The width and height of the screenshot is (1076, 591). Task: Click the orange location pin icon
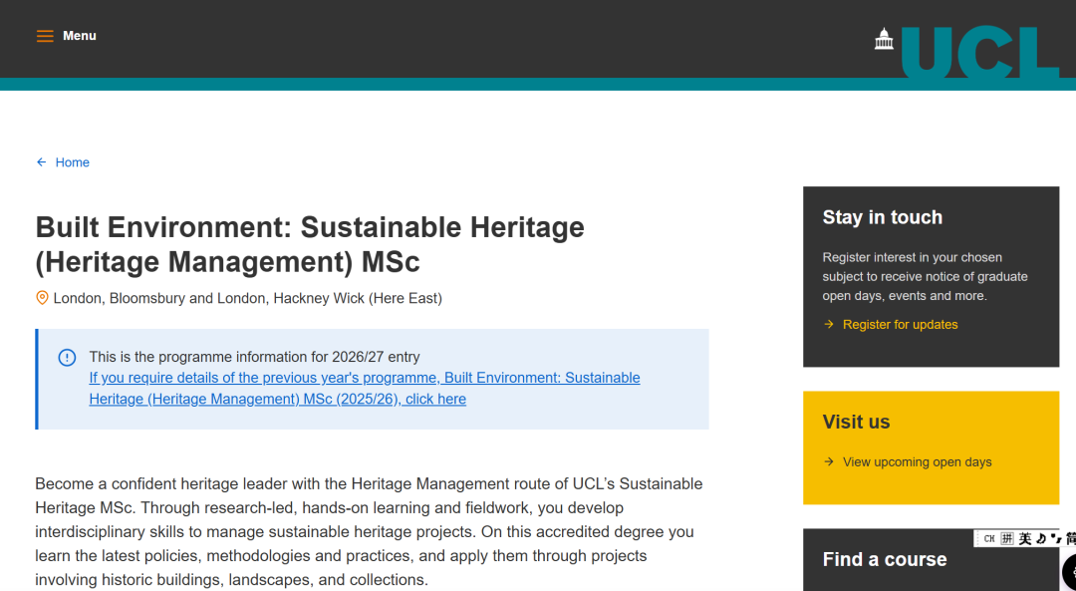pyautogui.click(x=42, y=298)
